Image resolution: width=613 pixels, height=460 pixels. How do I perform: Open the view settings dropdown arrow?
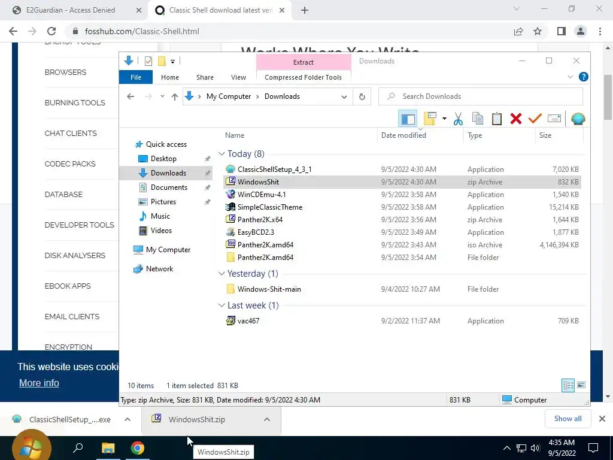click(x=444, y=119)
